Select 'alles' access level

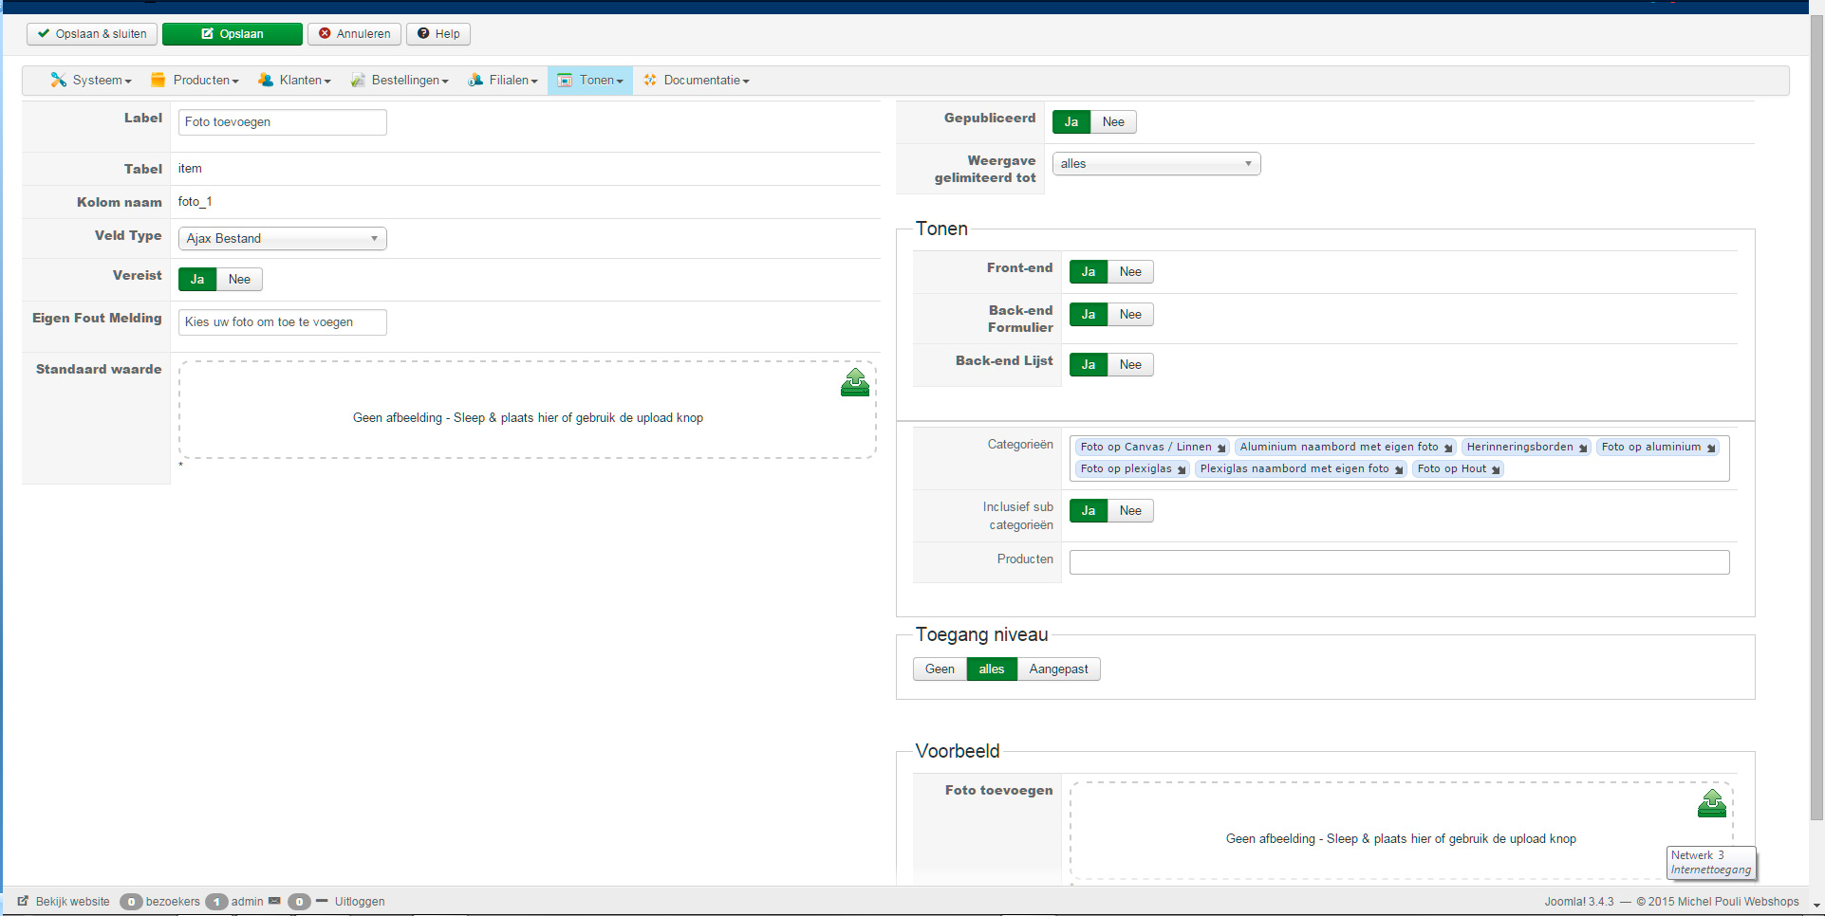coord(992,669)
